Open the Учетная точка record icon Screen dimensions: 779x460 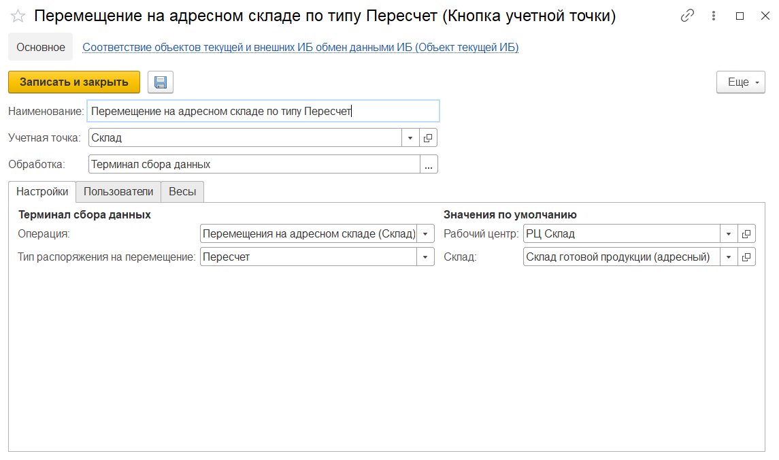(429, 138)
